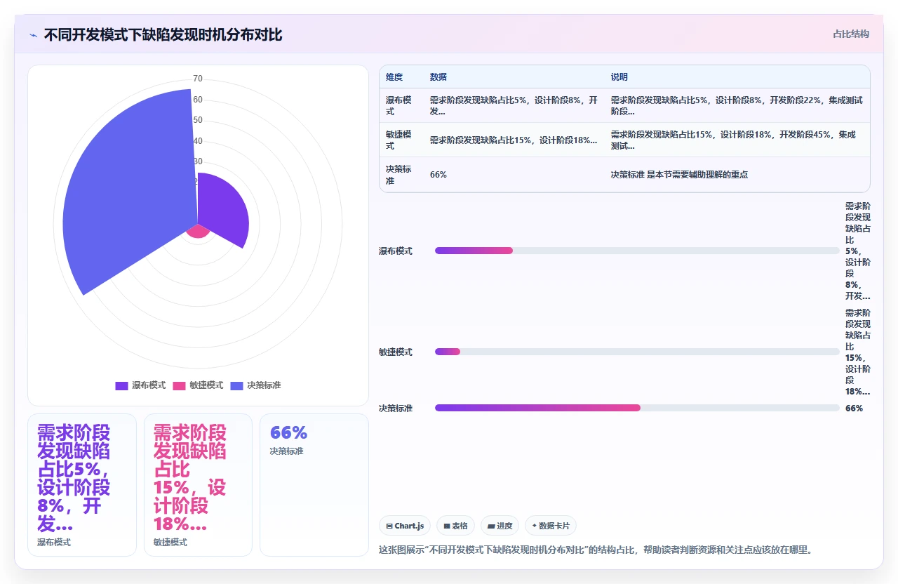Click the 决策标准 table row label
Screen dimensions: 898x584
(x=398, y=175)
